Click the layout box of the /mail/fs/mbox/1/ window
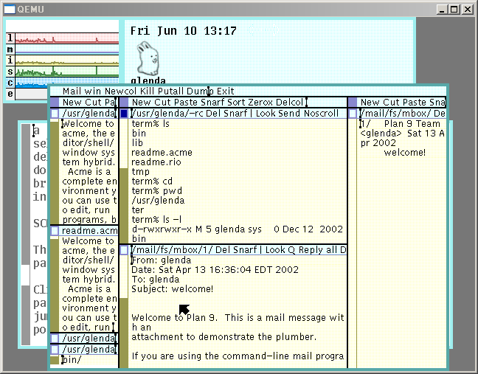This screenshot has height=374, width=478. pos(124,250)
